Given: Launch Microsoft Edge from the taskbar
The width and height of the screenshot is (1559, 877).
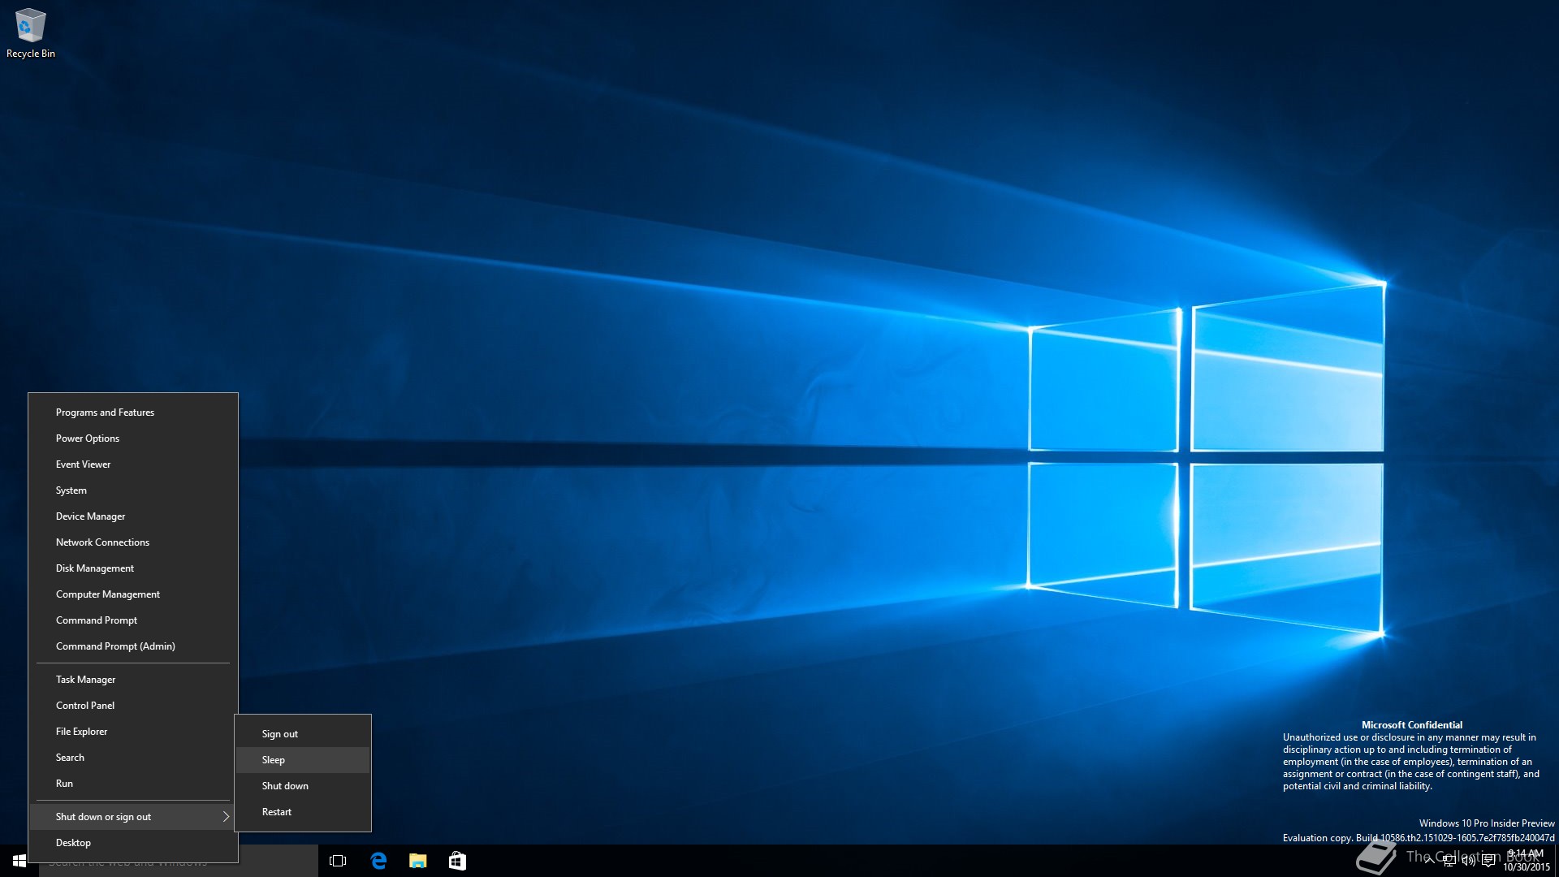Looking at the screenshot, I should point(378,861).
